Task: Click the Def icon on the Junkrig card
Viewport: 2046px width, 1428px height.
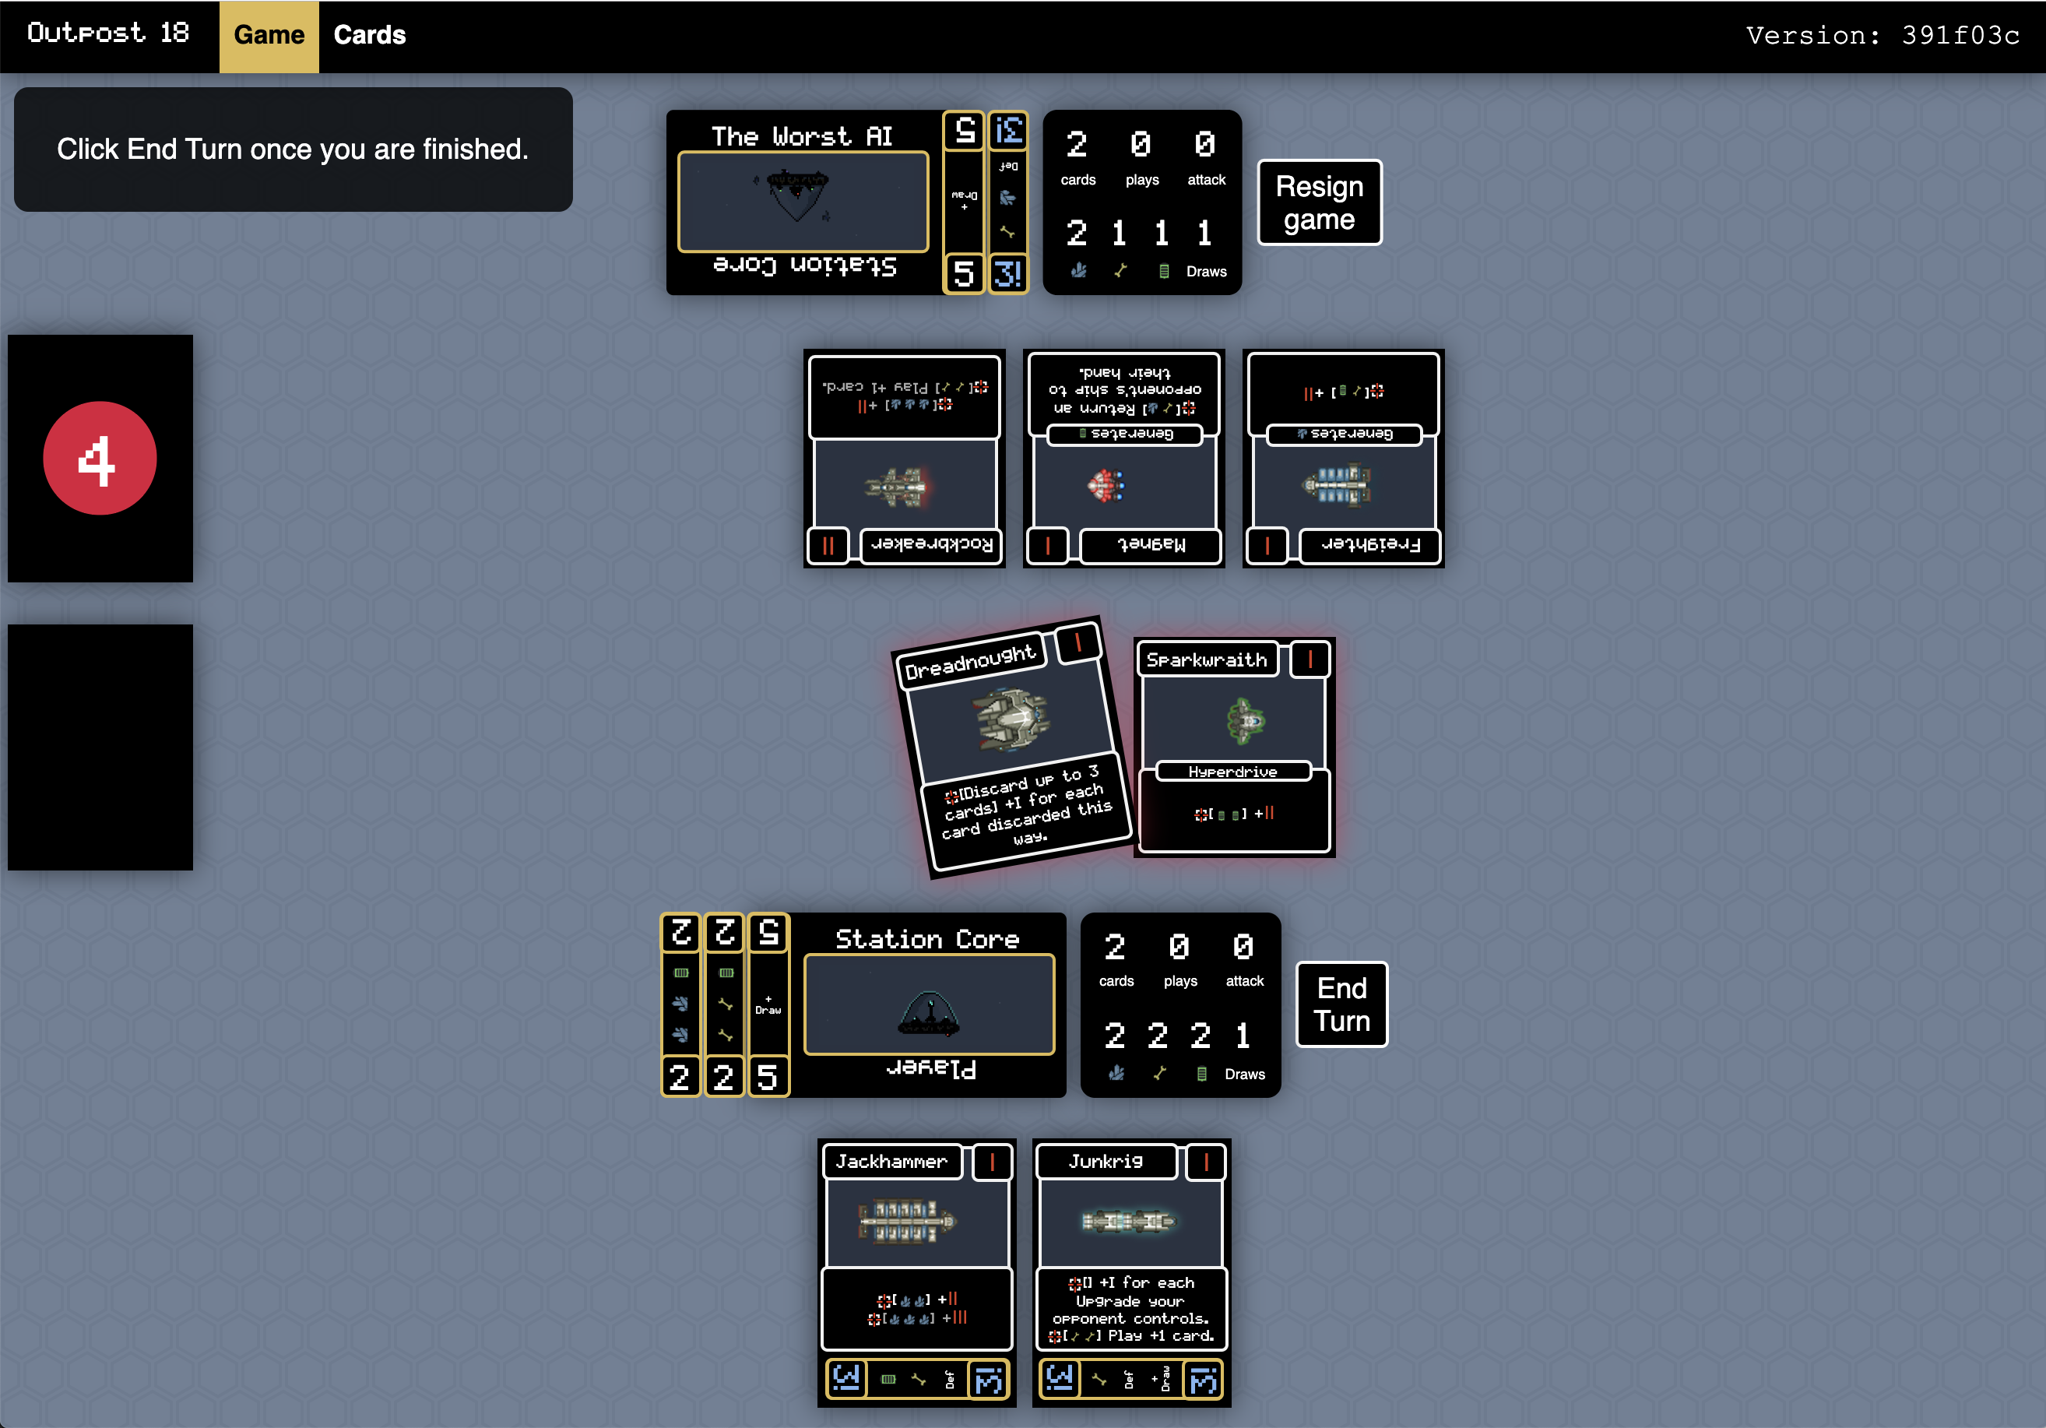Action: (x=1128, y=1381)
